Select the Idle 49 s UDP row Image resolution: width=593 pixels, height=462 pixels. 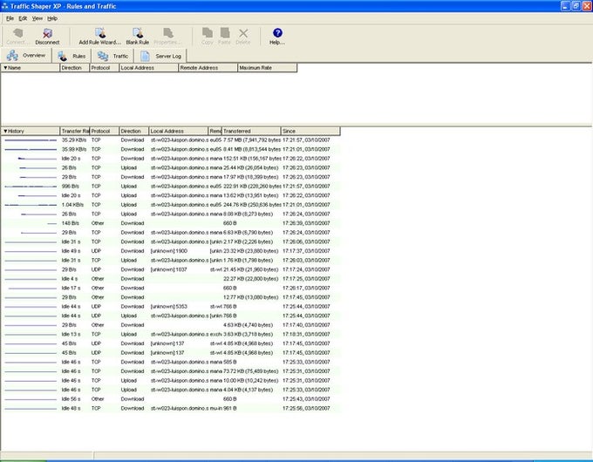pos(171,251)
